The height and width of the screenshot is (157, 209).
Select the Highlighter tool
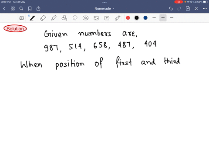(54, 18)
